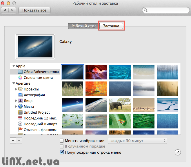
Task: Choose the turquoise water swirl wallpaper
Action: pyautogui.click(x=120, y=72)
